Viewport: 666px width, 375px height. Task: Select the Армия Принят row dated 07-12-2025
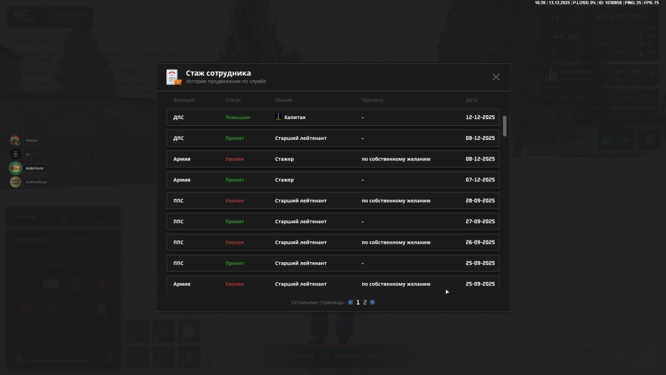(x=332, y=180)
